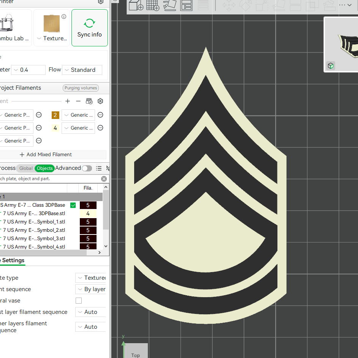Clear the object search field
Viewport: 358px width, 358px height.
[x=104, y=179]
